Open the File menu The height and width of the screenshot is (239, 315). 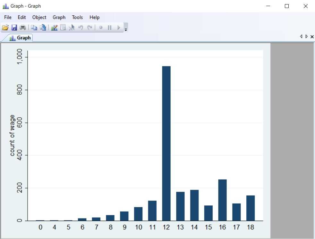click(x=8, y=17)
